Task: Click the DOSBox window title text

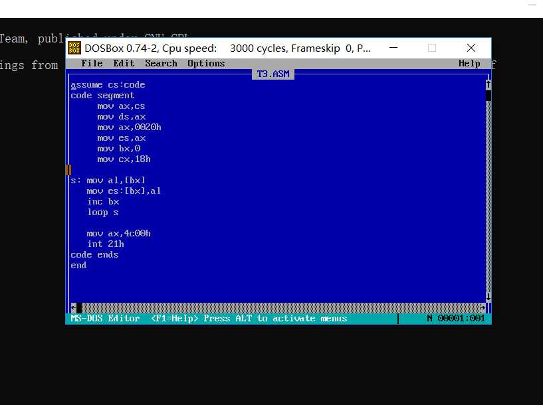Action: tap(227, 48)
